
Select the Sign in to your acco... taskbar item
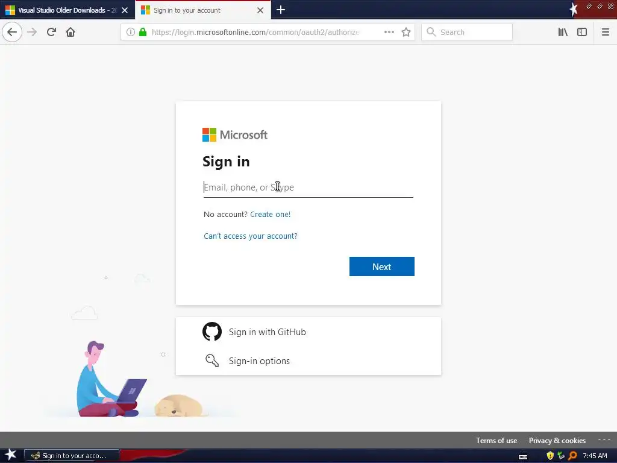[72, 456]
